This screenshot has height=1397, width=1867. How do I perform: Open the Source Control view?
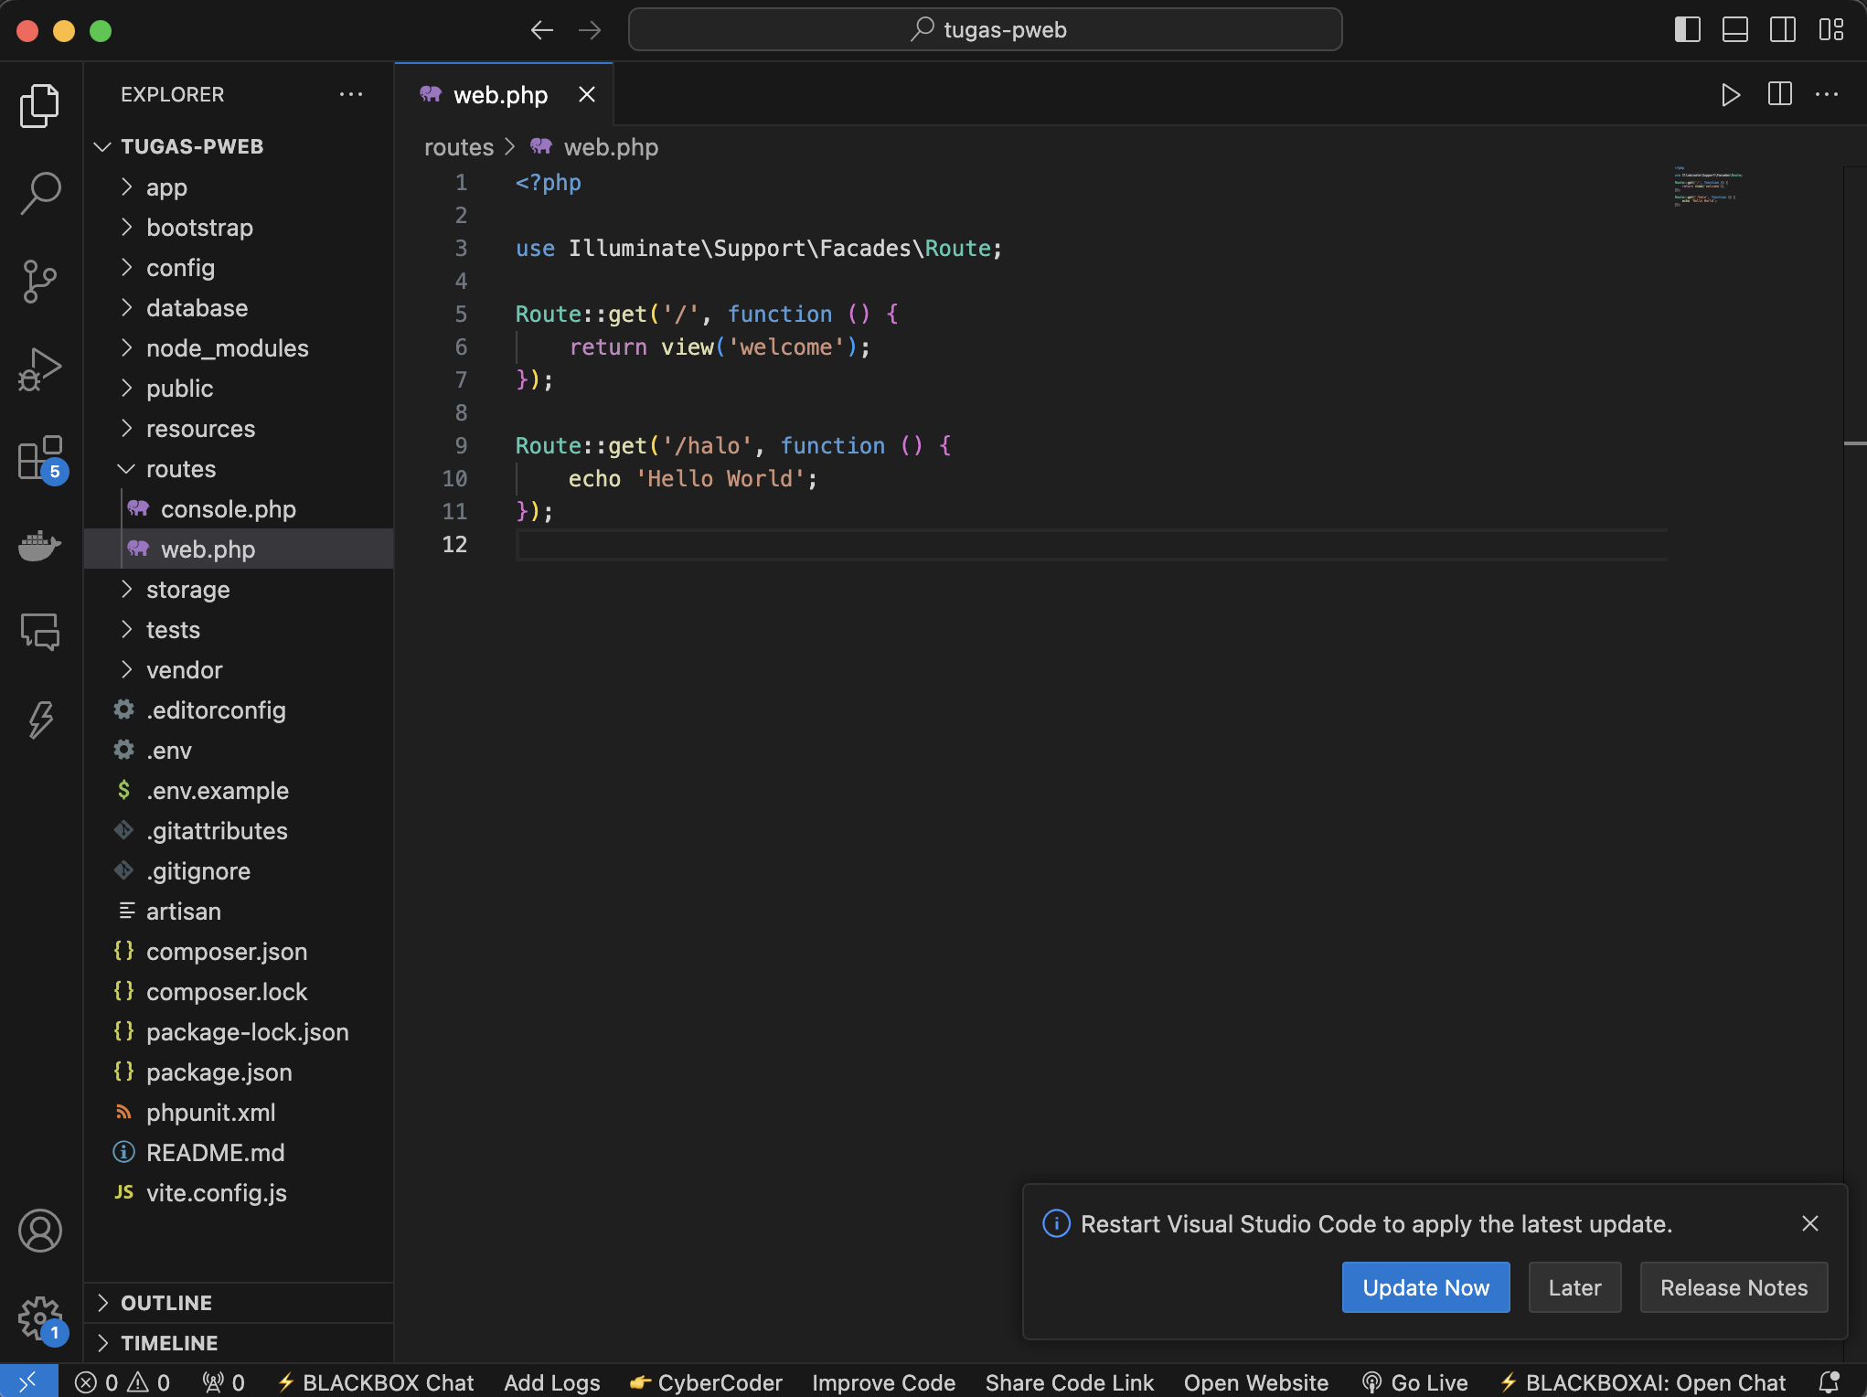[40, 281]
